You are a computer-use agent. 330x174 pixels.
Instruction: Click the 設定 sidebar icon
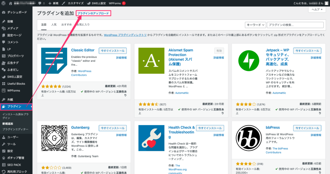pos(4,151)
